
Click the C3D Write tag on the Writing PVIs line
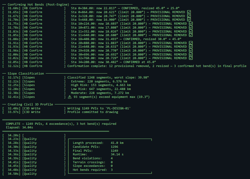31,108
